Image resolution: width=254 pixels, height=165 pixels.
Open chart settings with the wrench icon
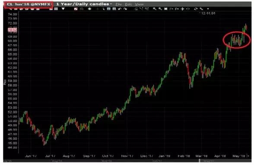pyautogui.click(x=201, y=9)
